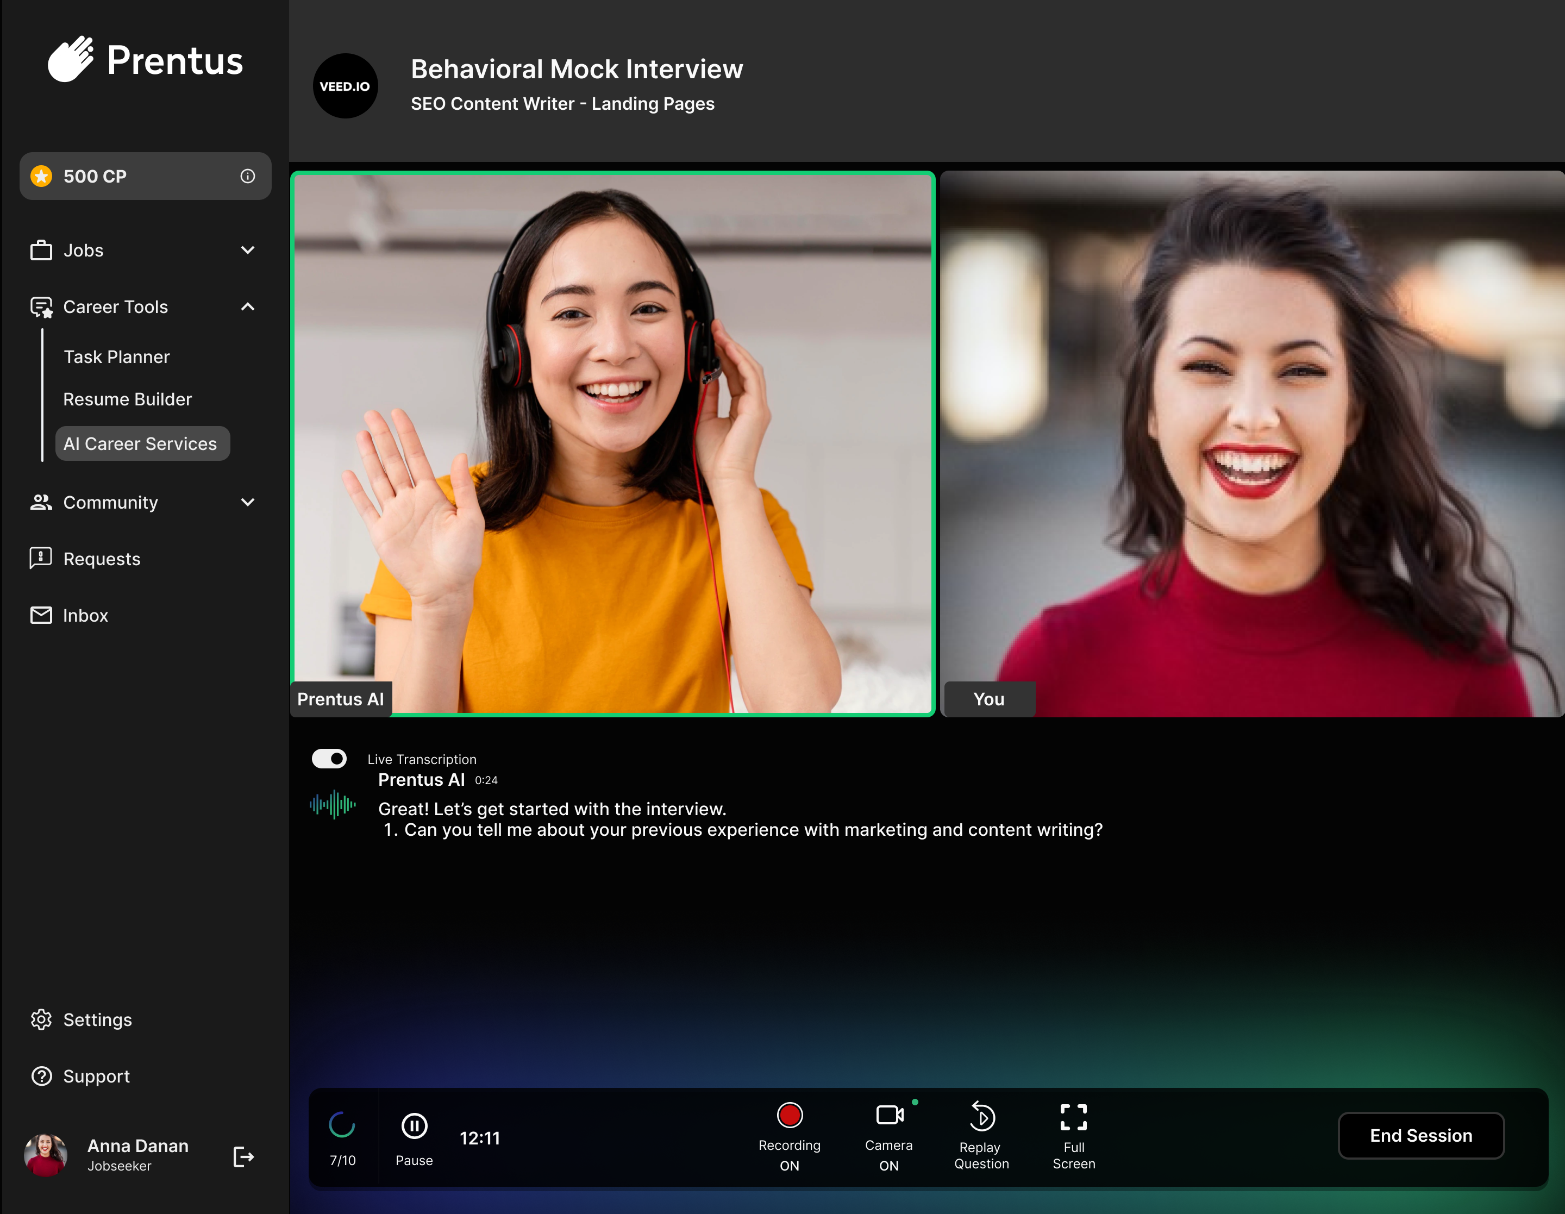Viewport: 1565px width, 1214px height.
Task: Click the 500 CP balance pill
Action: pyautogui.click(x=146, y=176)
